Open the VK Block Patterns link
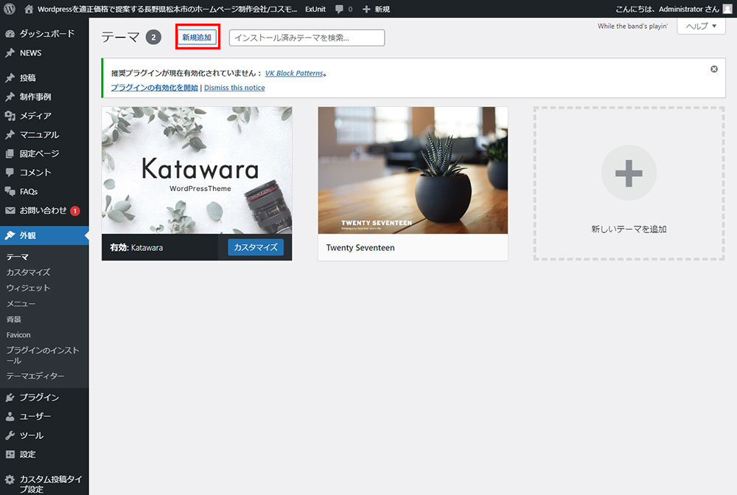 pyautogui.click(x=294, y=74)
